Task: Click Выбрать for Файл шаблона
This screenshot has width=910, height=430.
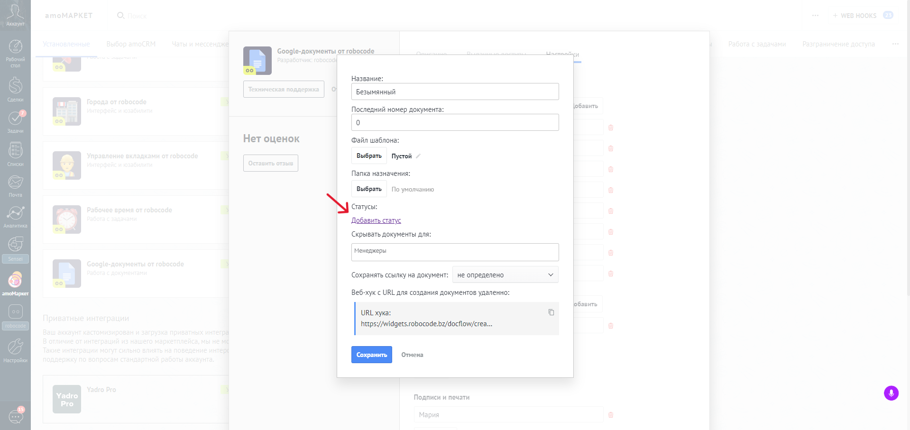Action: (369, 156)
